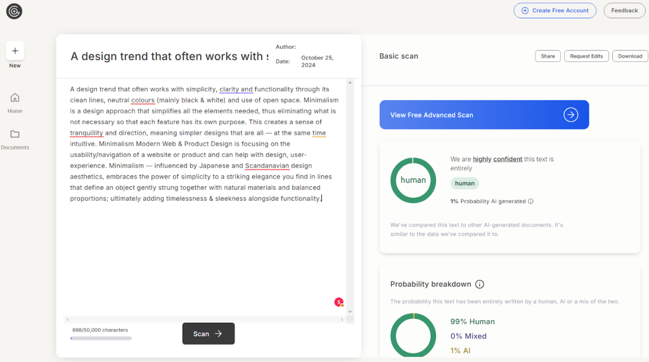The height and width of the screenshot is (362, 649).
Task: Click the probability breakdown donut chart
Action: click(x=413, y=335)
